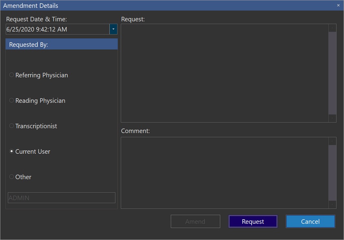344x240 pixels.
Task: Focus the Request text area
Action: (224, 73)
